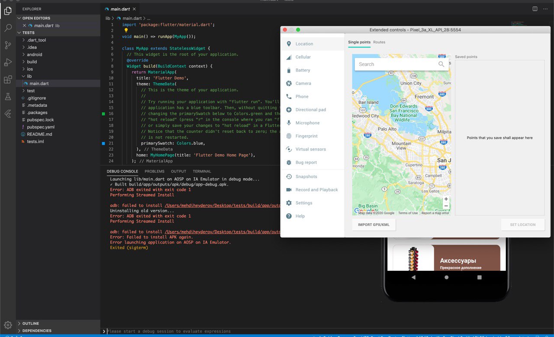Expand the Outline section
554x337 pixels.
(58, 323)
